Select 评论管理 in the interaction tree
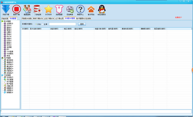 [x=10, y=79]
